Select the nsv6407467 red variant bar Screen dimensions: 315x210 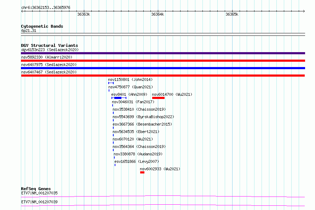163,76
